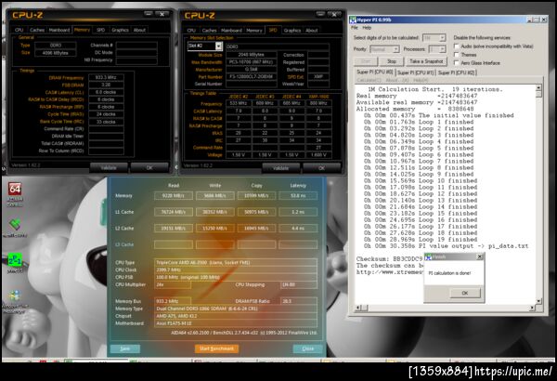Click the 'PI value output -> pi_data.txt' line
This screenshot has height=381, width=557.
pyautogui.click(x=446, y=246)
